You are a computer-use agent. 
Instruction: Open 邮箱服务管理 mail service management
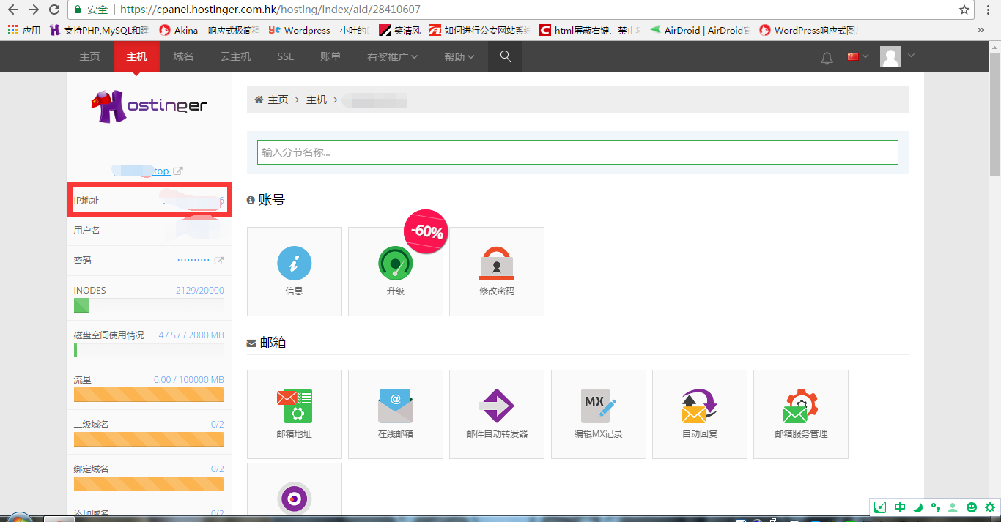coord(800,414)
